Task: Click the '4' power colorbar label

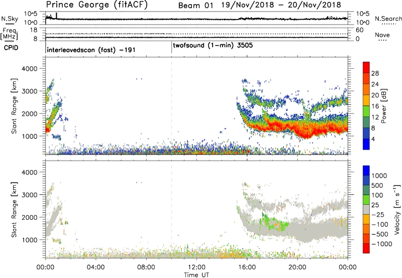Action: click(x=373, y=139)
